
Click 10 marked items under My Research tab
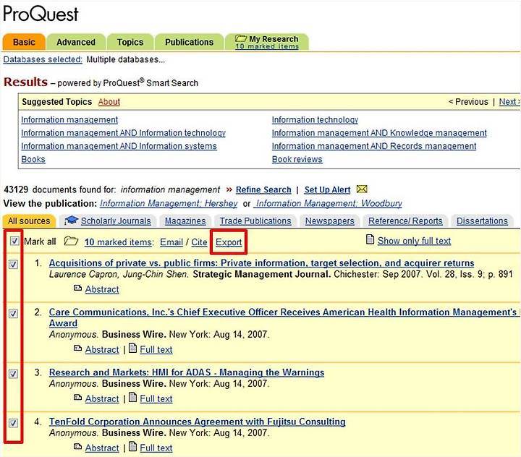[267, 46]
